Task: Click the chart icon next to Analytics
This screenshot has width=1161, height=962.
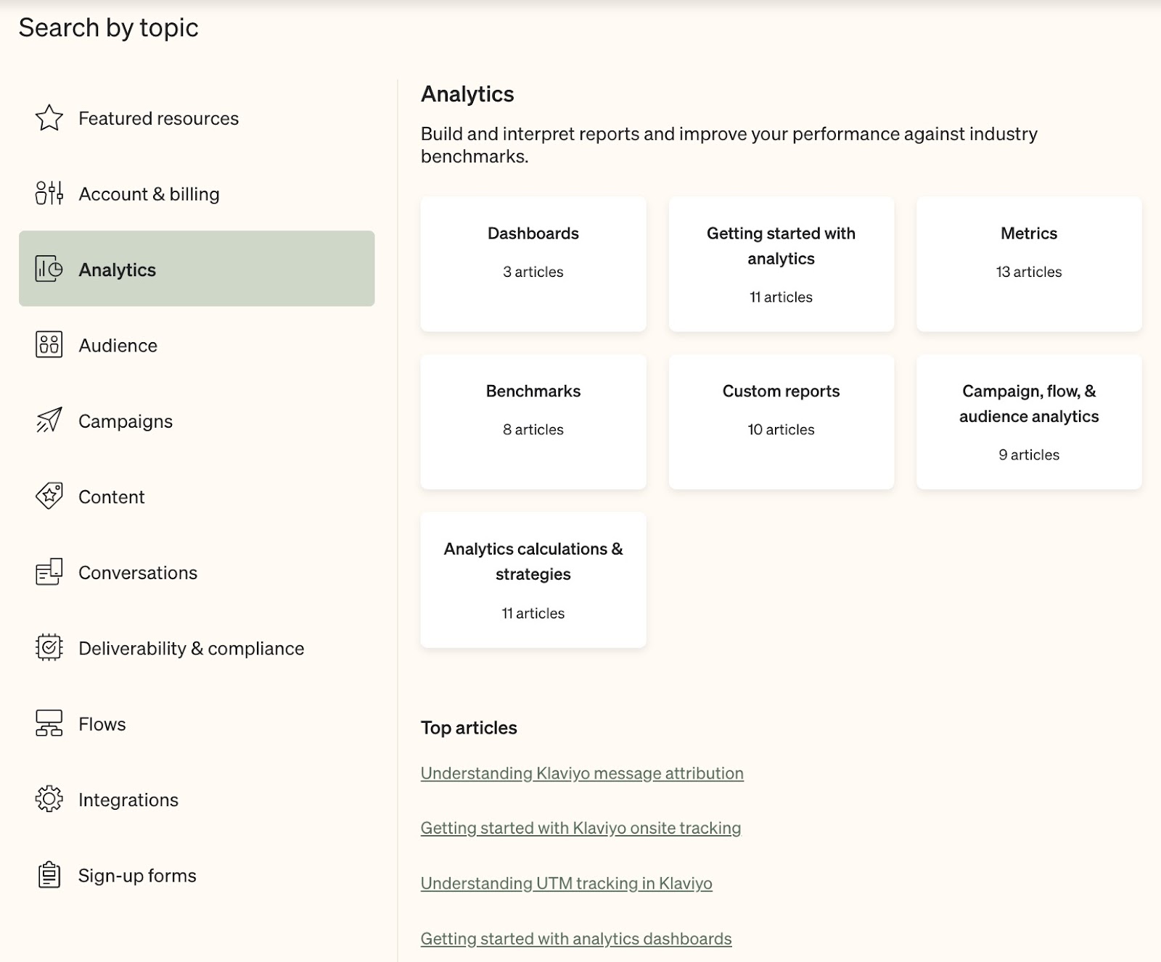Action: [x=49, y=269]
